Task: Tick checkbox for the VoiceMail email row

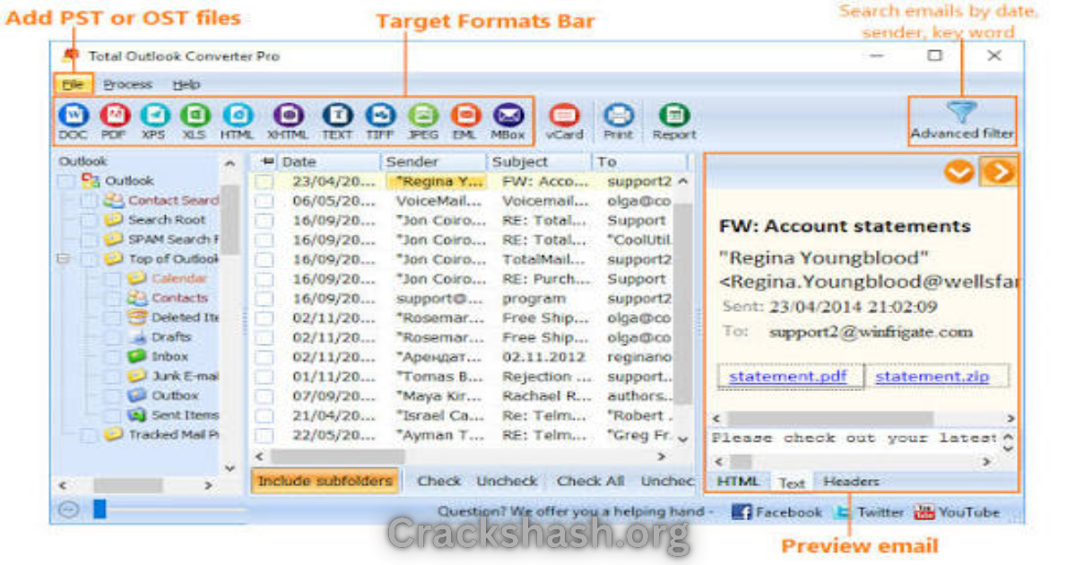Action: point(265,201)
